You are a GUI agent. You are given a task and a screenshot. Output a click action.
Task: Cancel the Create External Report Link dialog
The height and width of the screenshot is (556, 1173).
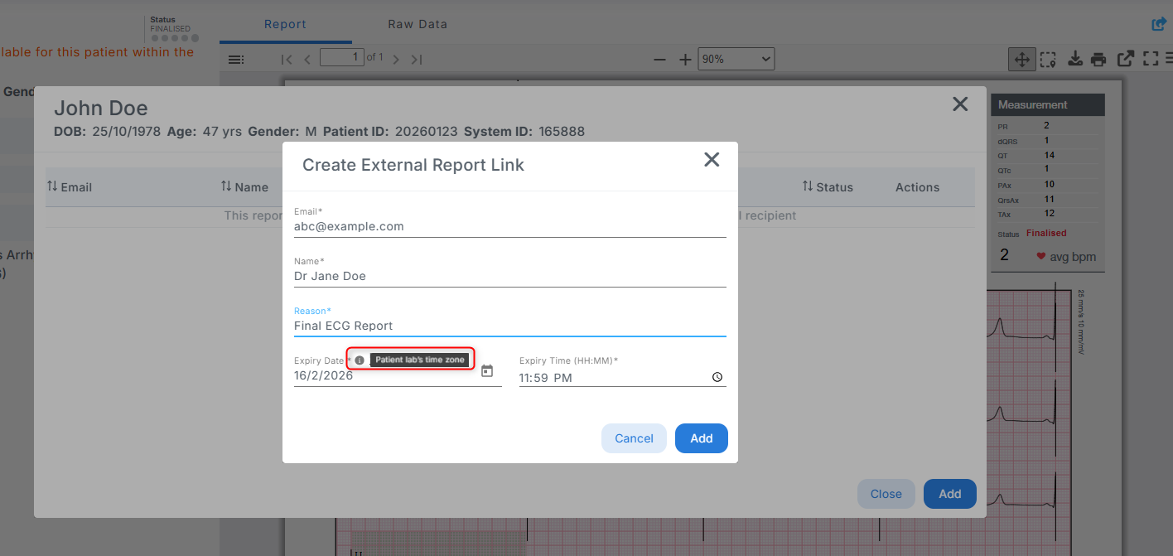(x=634, y=438)
